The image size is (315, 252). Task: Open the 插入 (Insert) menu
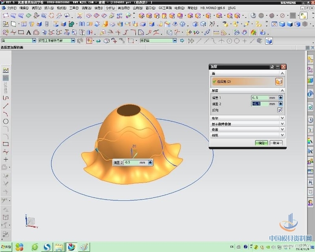click(49, 8)
